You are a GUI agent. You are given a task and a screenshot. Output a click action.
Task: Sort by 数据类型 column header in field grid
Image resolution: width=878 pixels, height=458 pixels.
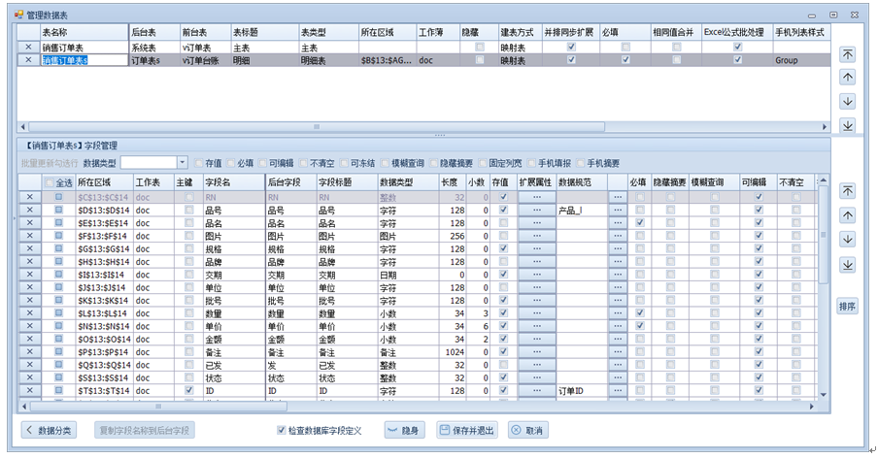coord(408,182)
